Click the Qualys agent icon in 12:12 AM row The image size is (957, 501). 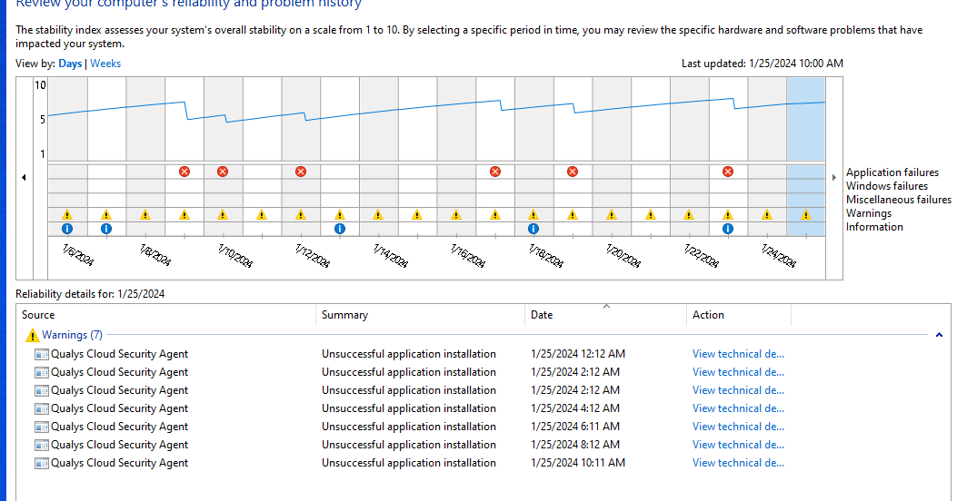click(x=42, y=354)
